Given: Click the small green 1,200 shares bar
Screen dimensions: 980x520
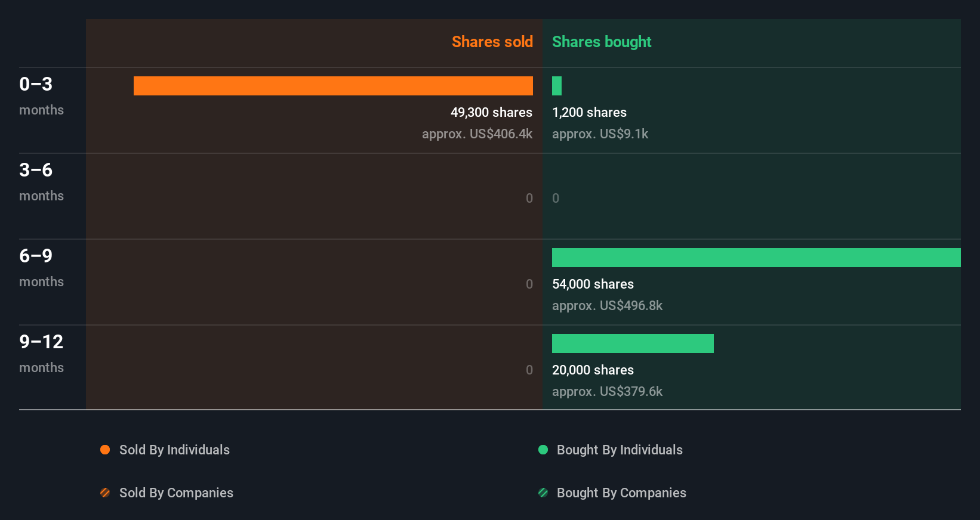Looking at the screenshot, I should [557, 86].
